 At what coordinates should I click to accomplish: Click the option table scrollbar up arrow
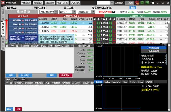coord(169,22)
